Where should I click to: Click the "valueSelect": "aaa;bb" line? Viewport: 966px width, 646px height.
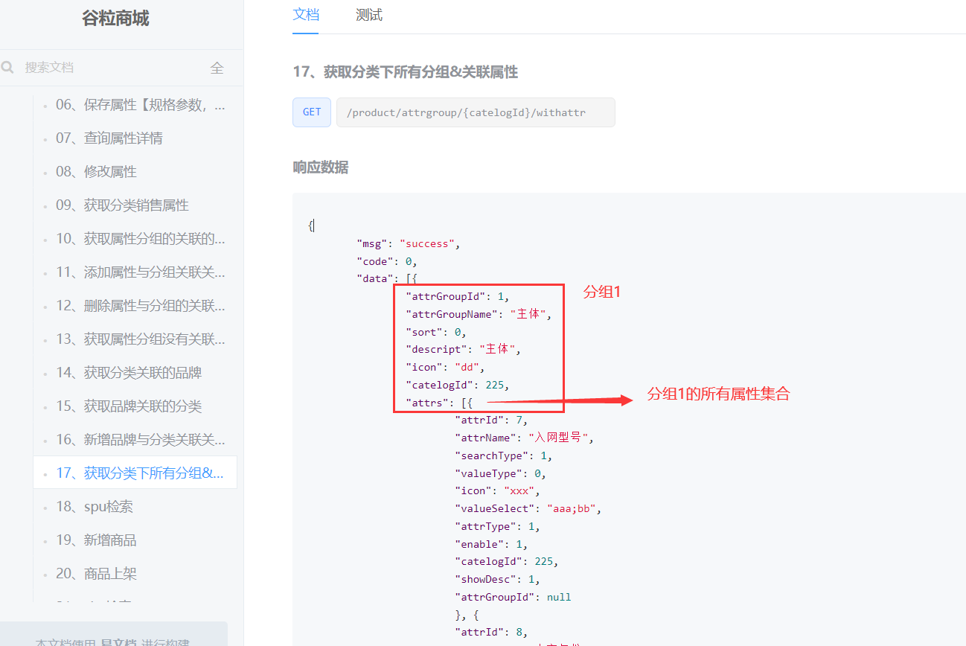[x=528, y=508]
